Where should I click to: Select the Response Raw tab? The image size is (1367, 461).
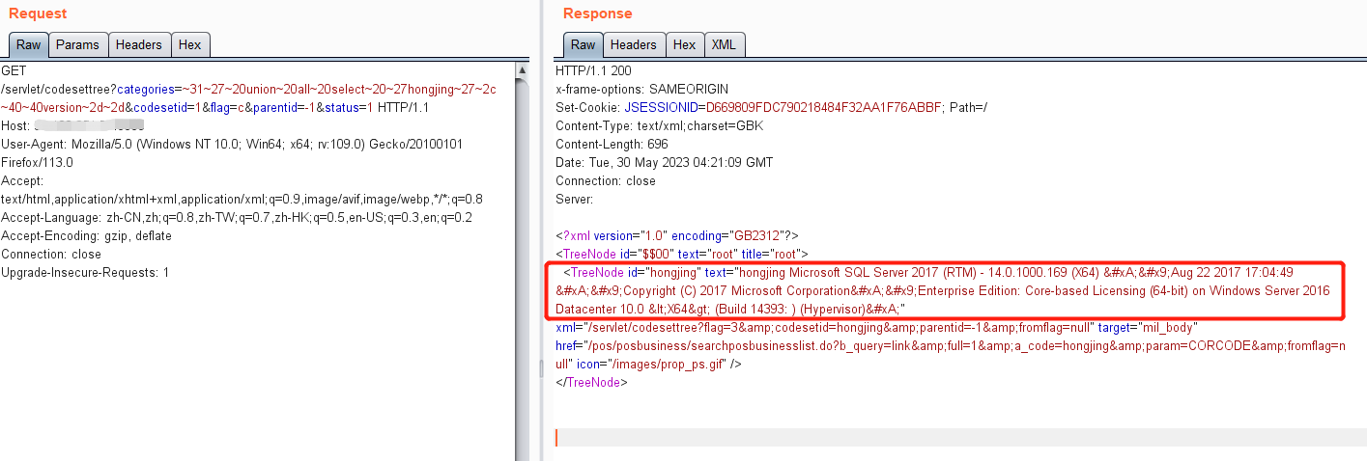[583, 44]
